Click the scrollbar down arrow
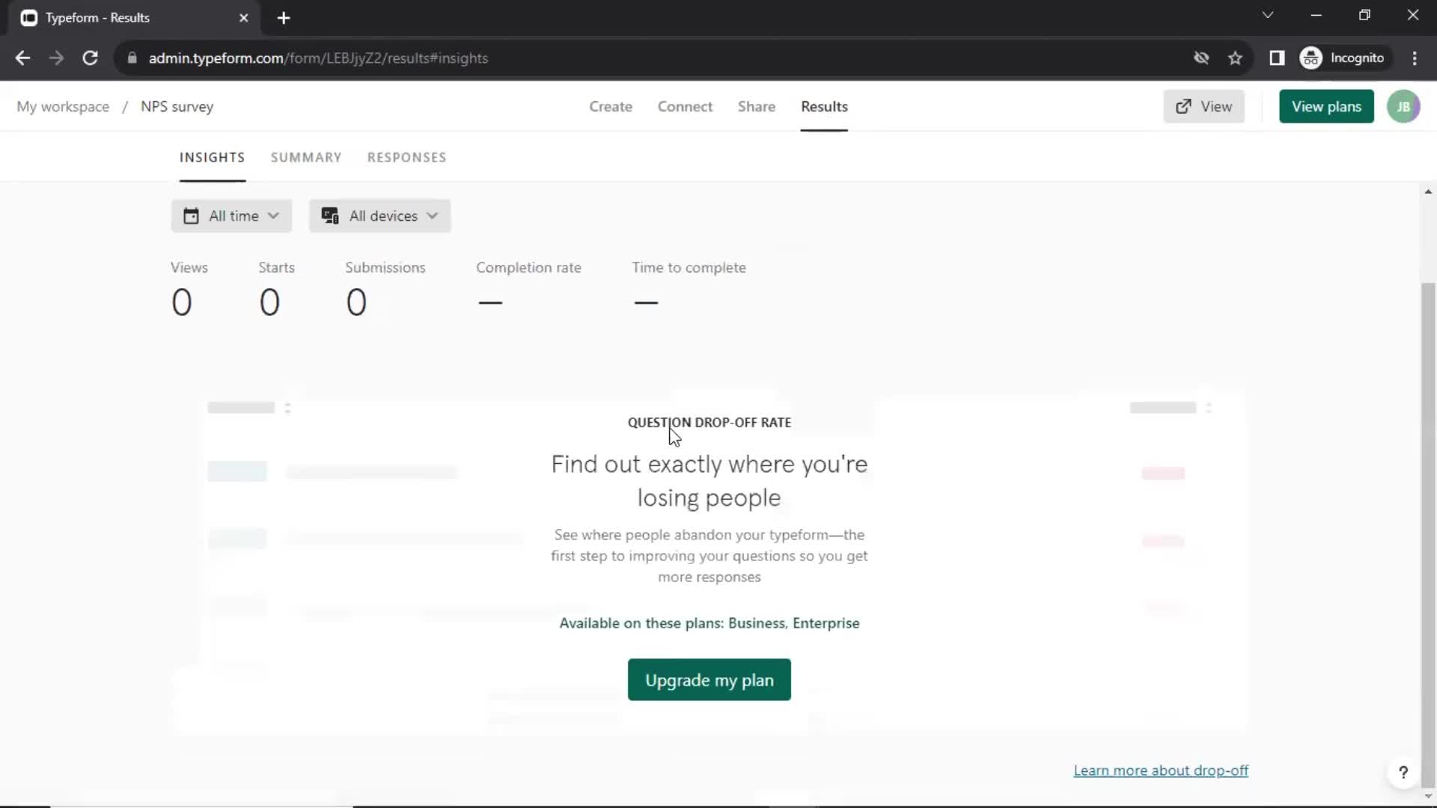Screen dimensions: 1437x808 click(x=1428, y=796)
